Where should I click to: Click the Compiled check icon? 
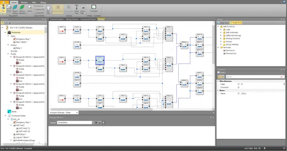point(94,9)
